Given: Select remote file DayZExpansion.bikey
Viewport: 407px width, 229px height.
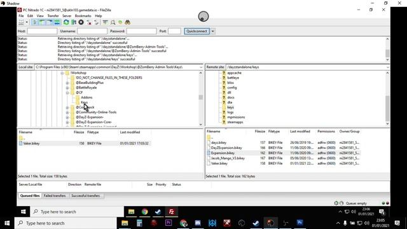Looking at the screenshot, I should coord(226,148).
